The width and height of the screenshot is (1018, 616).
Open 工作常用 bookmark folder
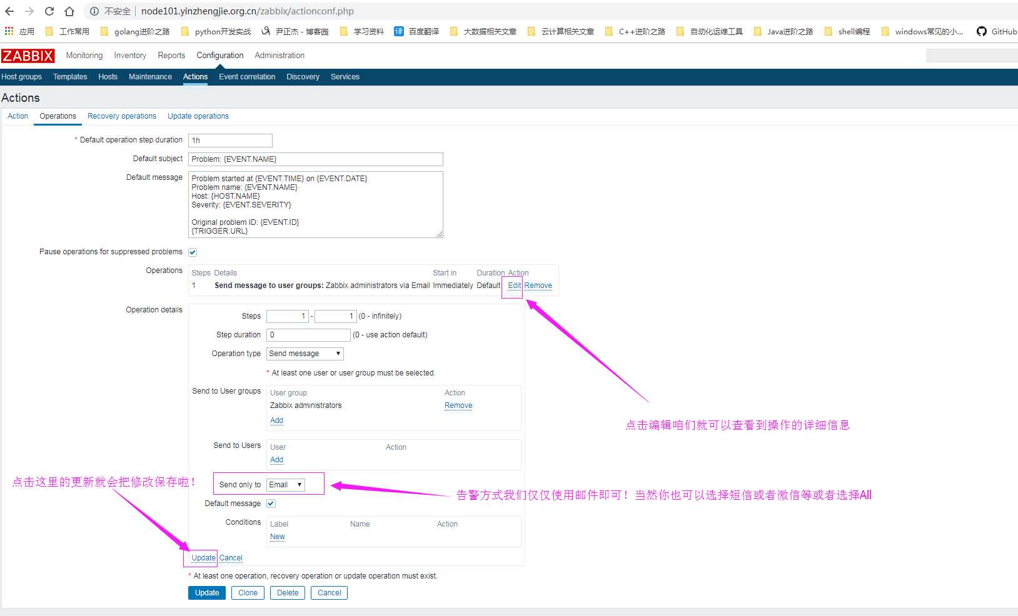click(x=68, y=31)
